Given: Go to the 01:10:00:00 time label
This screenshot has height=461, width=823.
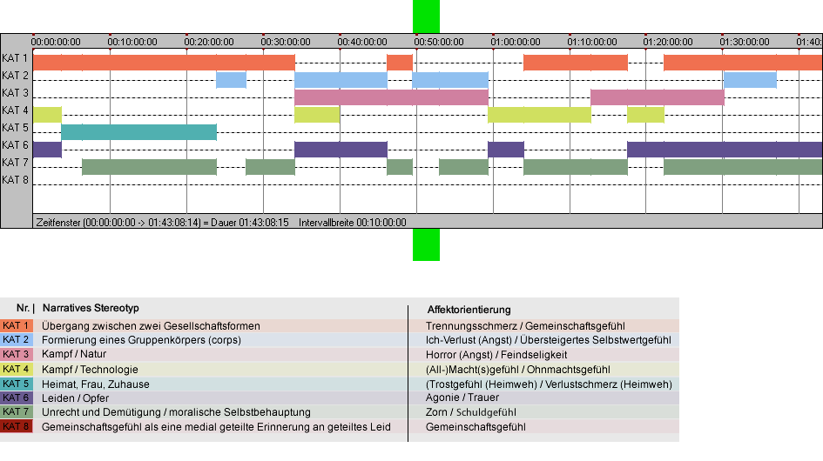Looking at the screenshot, I should [x=592, y=42].
